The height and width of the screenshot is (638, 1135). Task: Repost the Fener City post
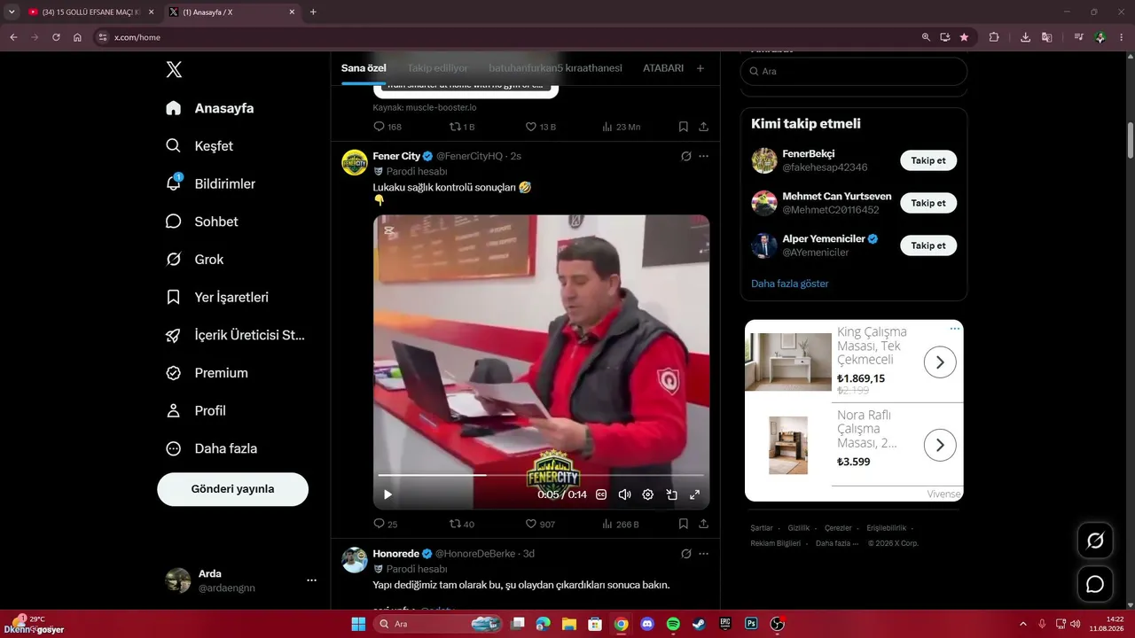(462, 524)
